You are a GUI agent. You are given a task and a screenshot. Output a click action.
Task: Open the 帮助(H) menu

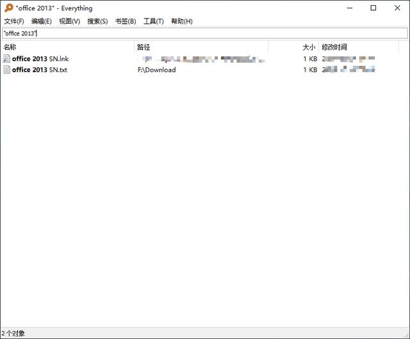182,21
